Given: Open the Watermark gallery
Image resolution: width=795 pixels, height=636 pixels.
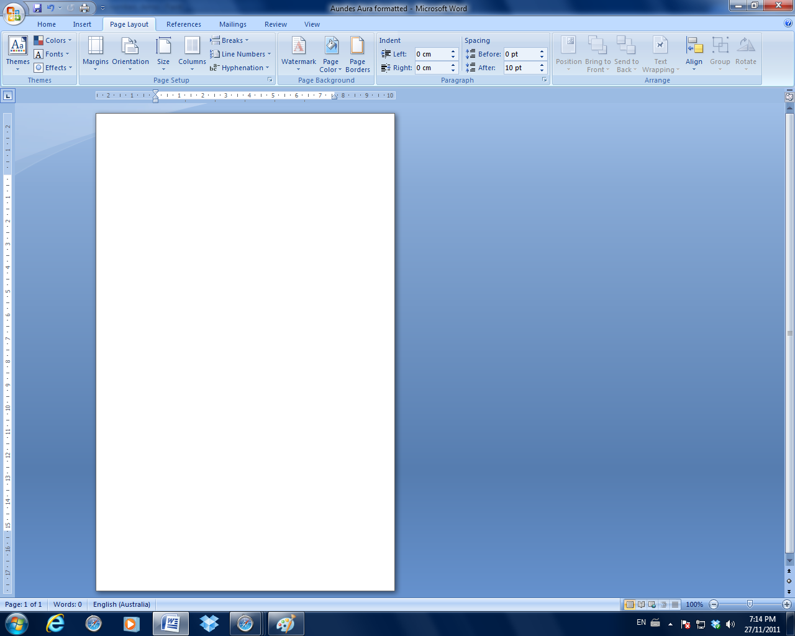Looking at the screenshot, I should 299,53.
